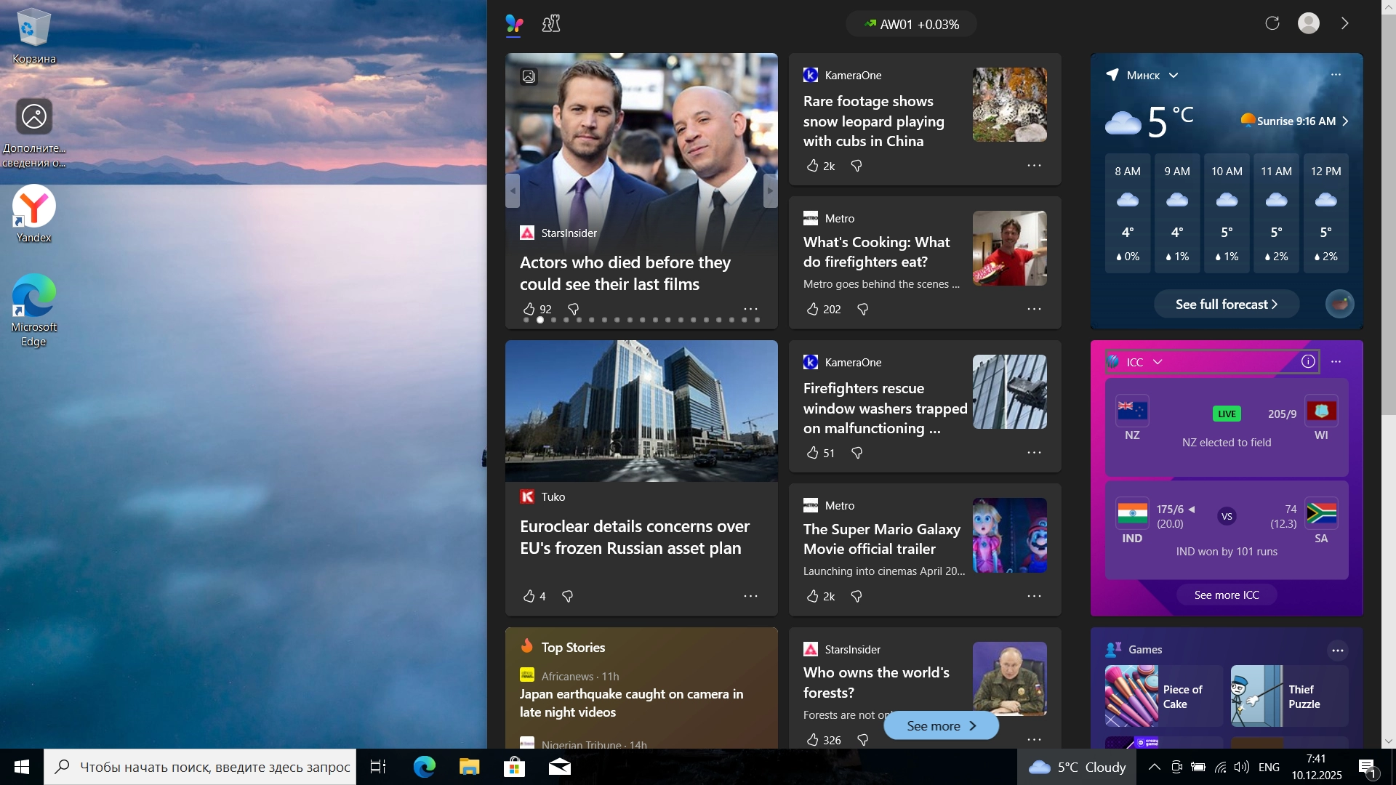Go to next carousel slide arrow

pyautogui.click(x=770, y=191)
